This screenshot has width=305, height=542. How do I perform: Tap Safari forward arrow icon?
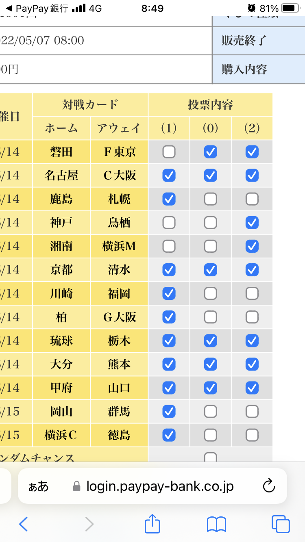pos(89,524)
